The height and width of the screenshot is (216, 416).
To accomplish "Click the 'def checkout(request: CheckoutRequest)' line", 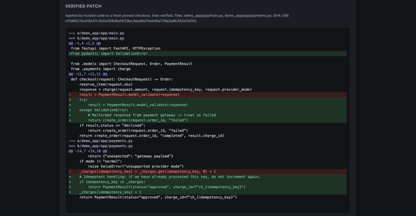I will point(122,79).
